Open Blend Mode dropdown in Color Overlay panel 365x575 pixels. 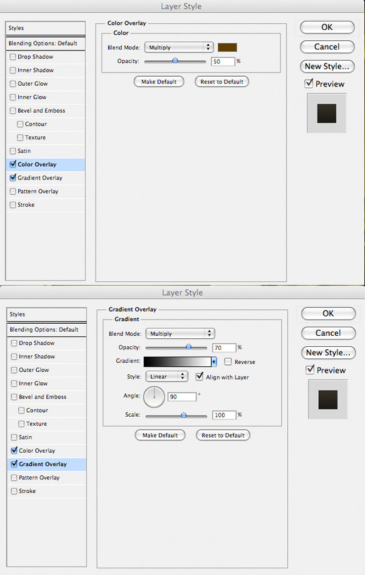point(179,47)
